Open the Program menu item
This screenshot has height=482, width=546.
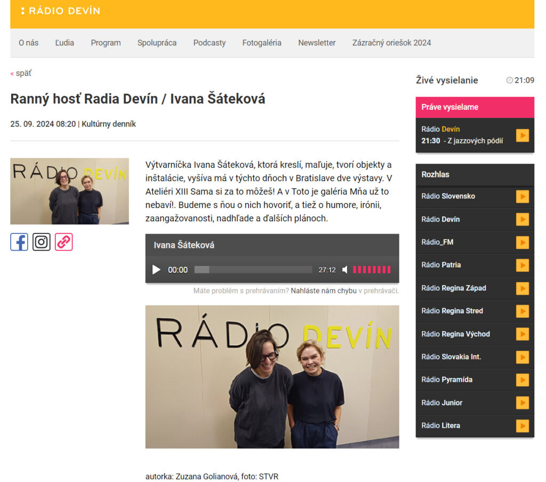[106, 43]
